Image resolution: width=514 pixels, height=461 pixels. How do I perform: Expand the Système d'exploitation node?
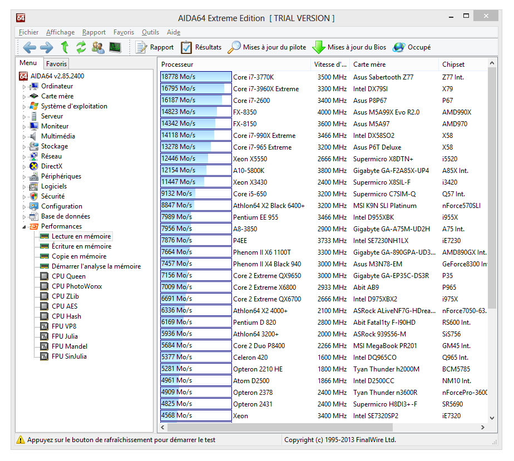[x=24, y=107]
